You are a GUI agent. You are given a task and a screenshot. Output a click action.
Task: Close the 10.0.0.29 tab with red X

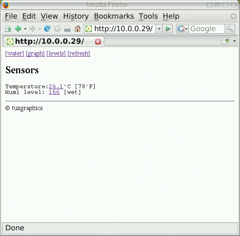tap(98, 42)
